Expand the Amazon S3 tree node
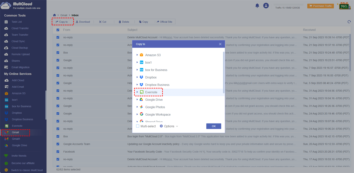The width and height of the screenshot is (354, 173). click(x=137, y=55)
